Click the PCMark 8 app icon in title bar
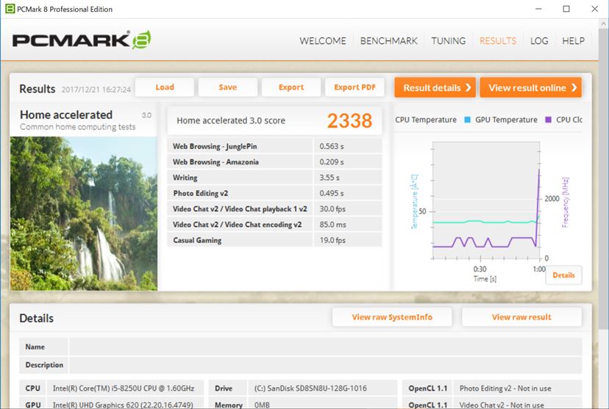Screen dimensions: 609x409 tap(10, 9)
